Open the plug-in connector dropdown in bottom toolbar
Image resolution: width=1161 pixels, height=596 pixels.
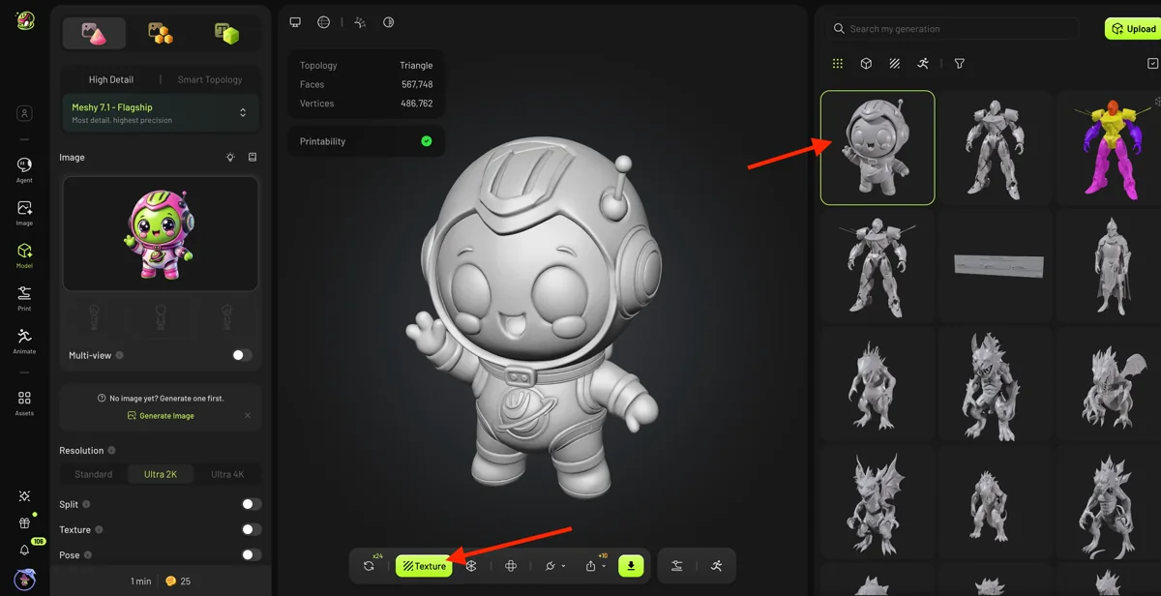pos(555,566)
